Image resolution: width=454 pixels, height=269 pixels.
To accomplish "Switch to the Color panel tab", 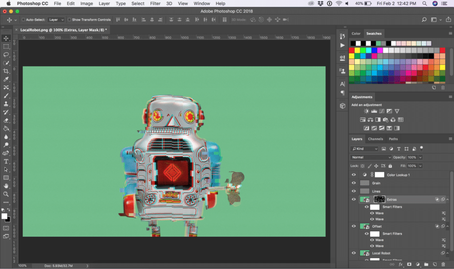I will point(356,34).
